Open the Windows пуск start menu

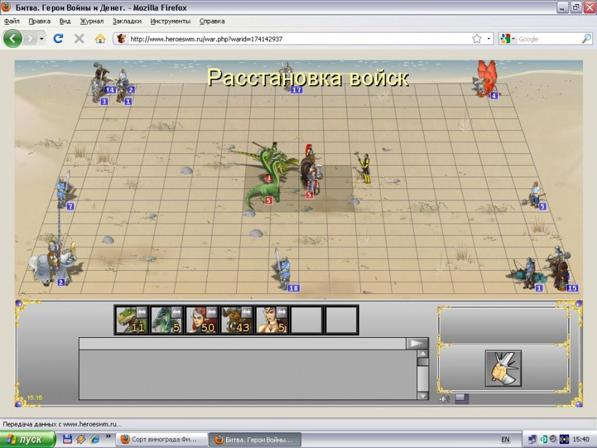pos(27,439)
